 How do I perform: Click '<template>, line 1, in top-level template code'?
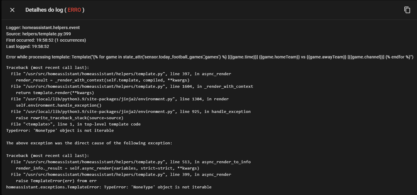coord(76,124)
